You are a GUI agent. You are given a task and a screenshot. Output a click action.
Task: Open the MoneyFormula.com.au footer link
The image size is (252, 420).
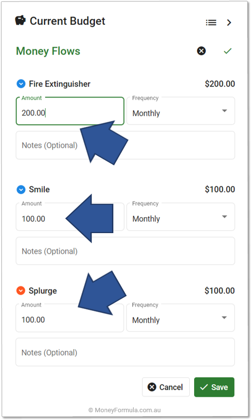click(125, 410)
